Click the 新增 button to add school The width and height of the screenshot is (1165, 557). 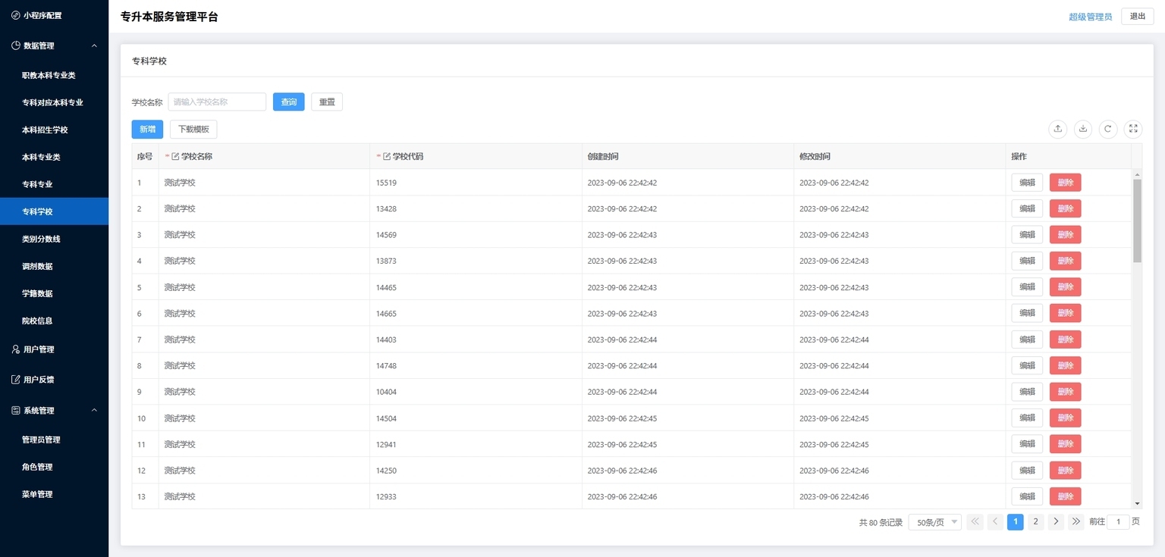pyautogui.click(x=147, y=130)
